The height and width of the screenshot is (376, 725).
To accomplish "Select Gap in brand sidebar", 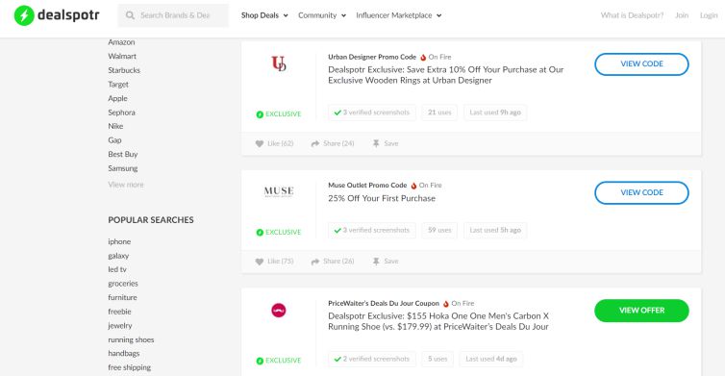I will 114,140.
